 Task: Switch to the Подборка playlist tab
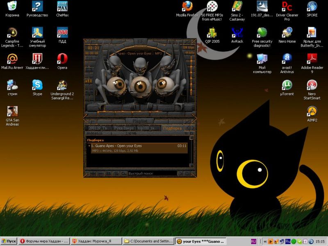coord(172,128)
